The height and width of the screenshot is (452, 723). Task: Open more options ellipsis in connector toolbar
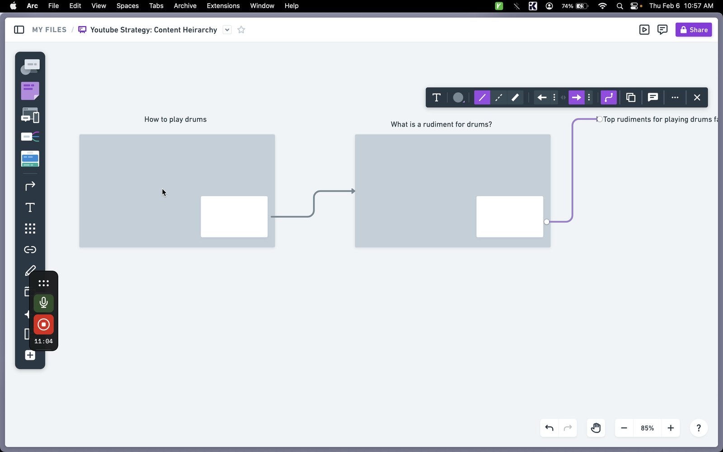(x=675, y=98)
